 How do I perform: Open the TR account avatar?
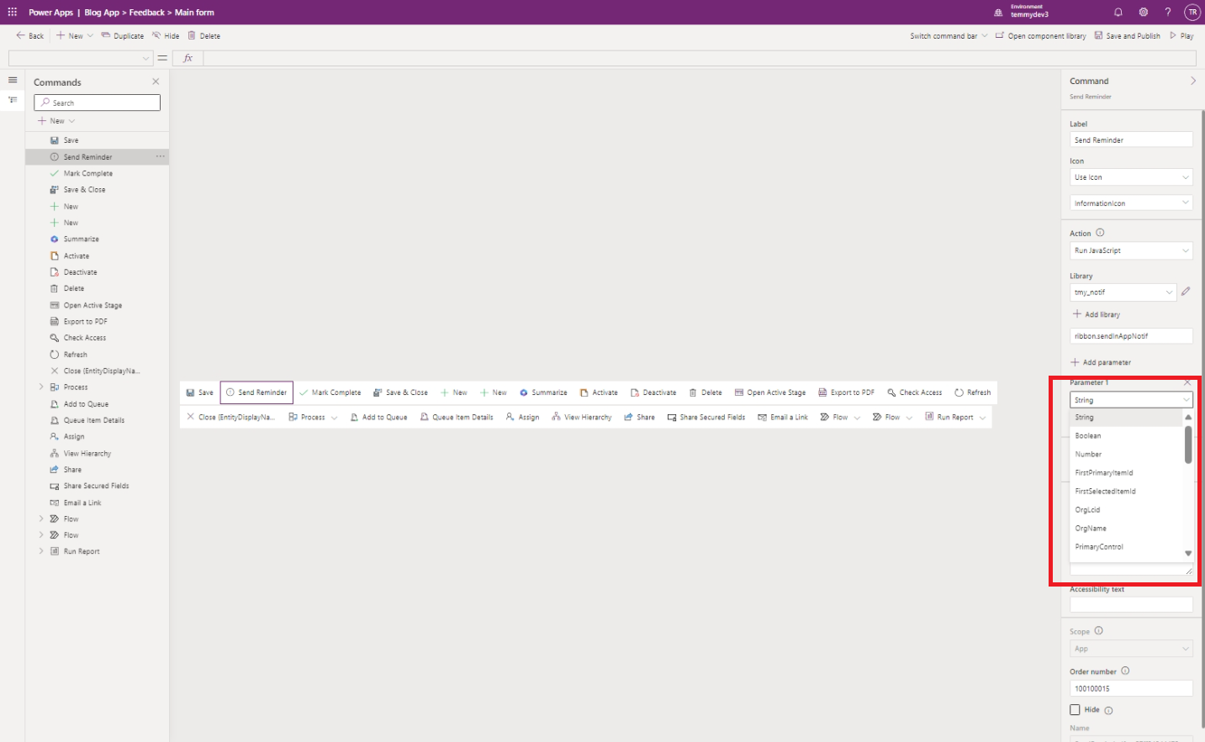1192,12
